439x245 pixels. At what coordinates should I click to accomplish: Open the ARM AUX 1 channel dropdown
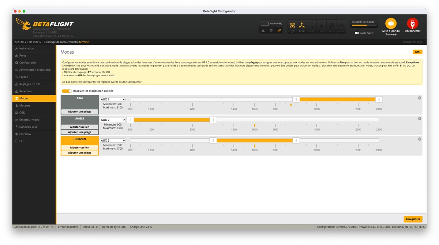(x=113, y=99)
